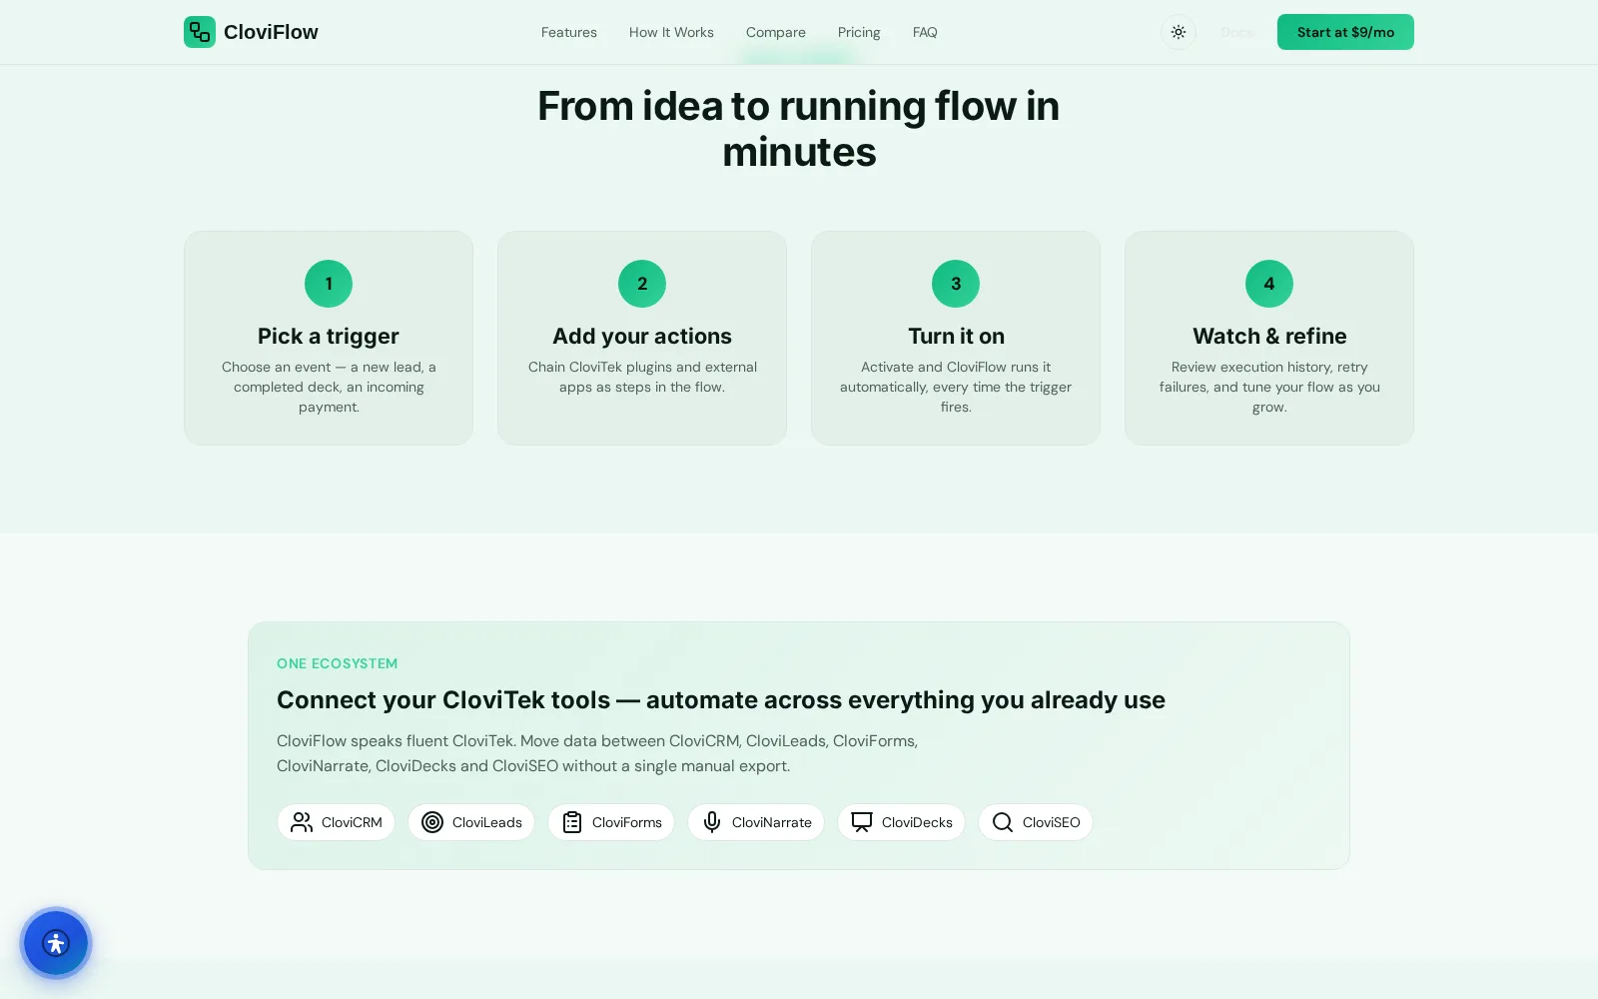Click the CloviDecks presentation icon
This screenshot has height=999, width=1598.
point(862,822)
